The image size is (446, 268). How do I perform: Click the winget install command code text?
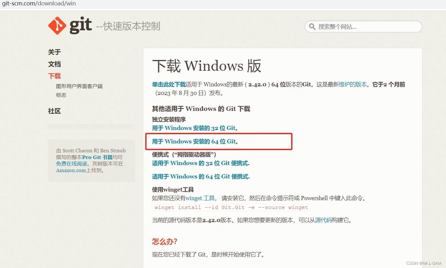click(231, 207)
